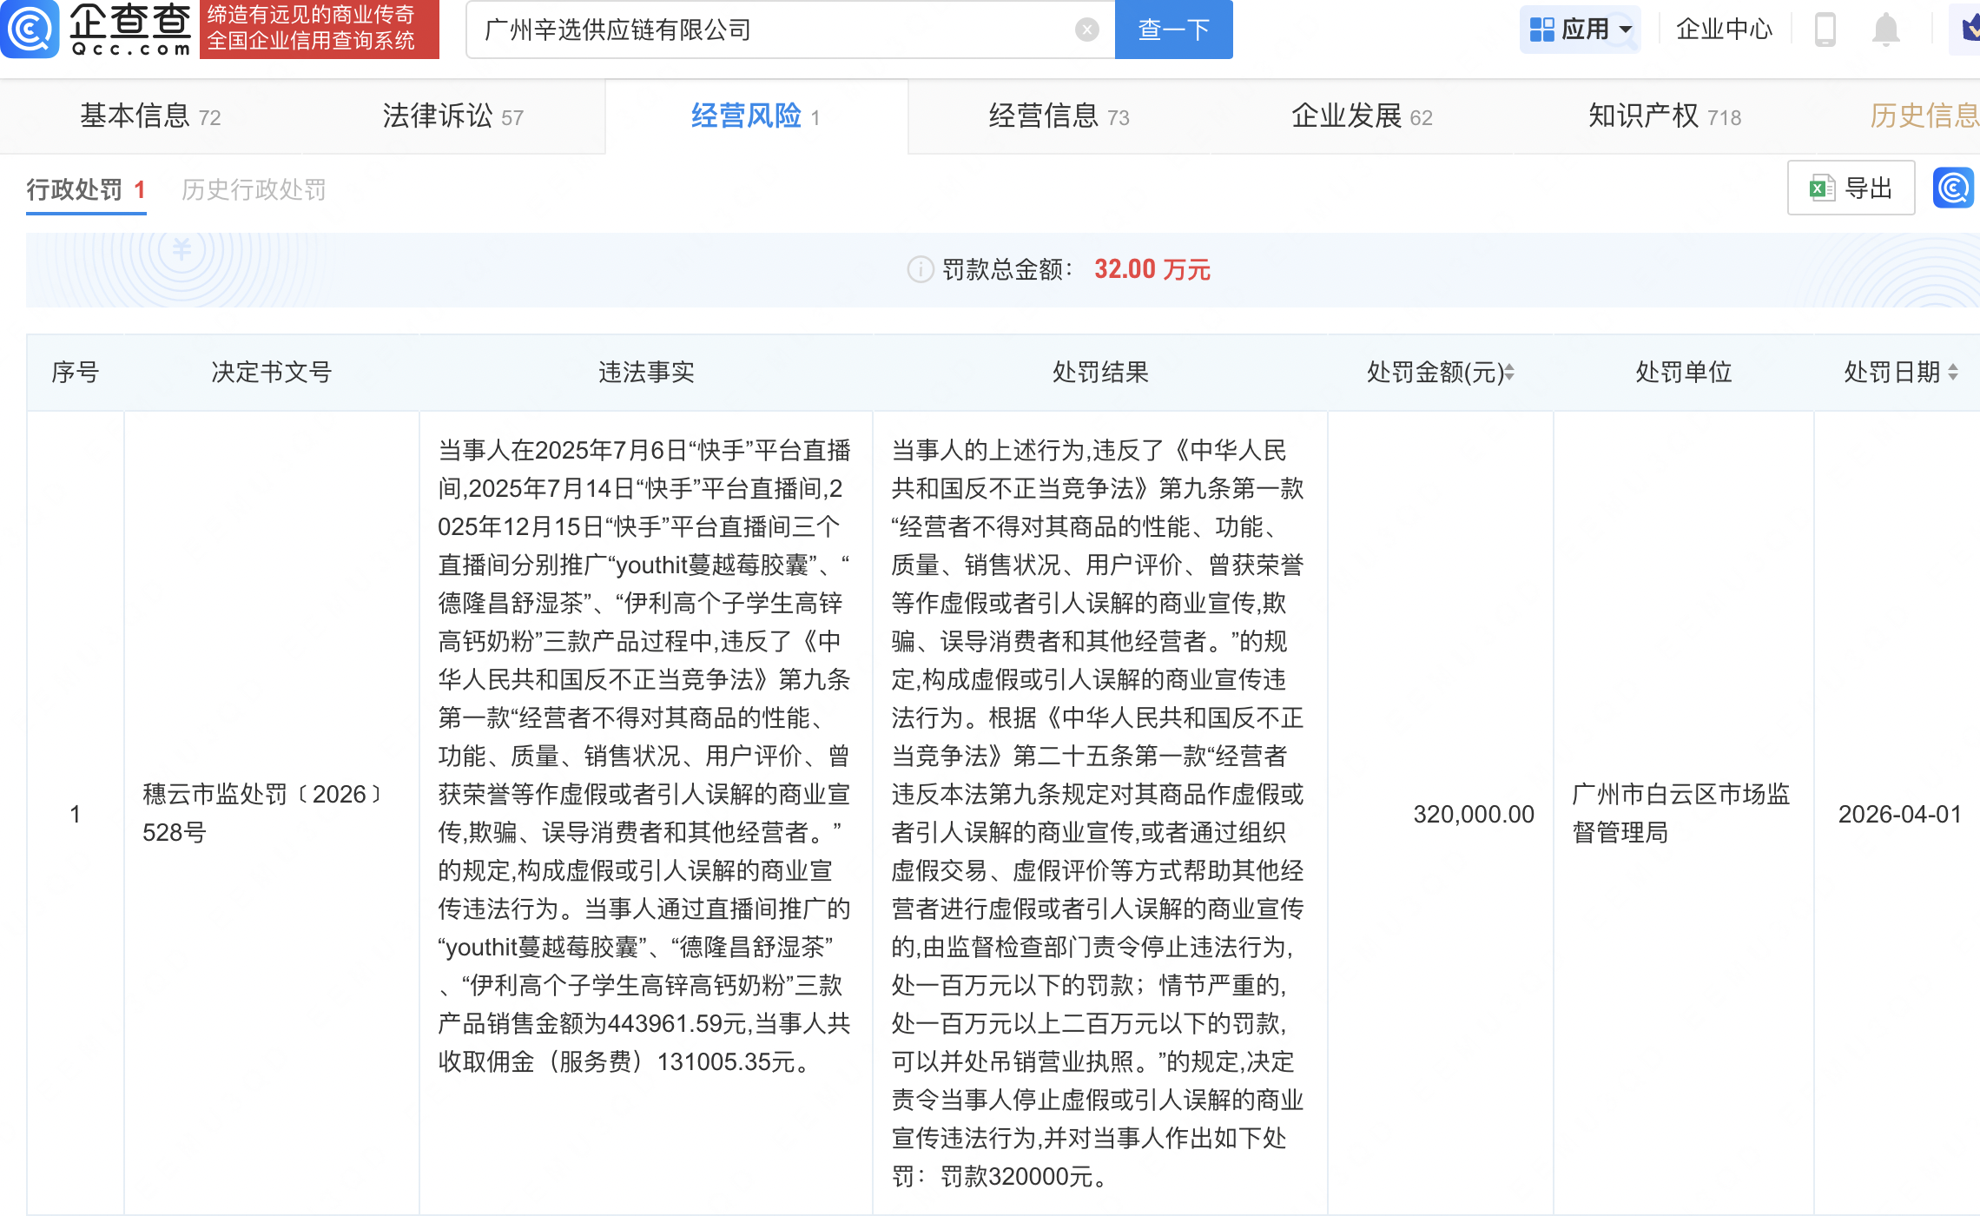Click the Excel icon in 导出 button
Viewport: 1980px width, 1216px height.
point(1821,188)
